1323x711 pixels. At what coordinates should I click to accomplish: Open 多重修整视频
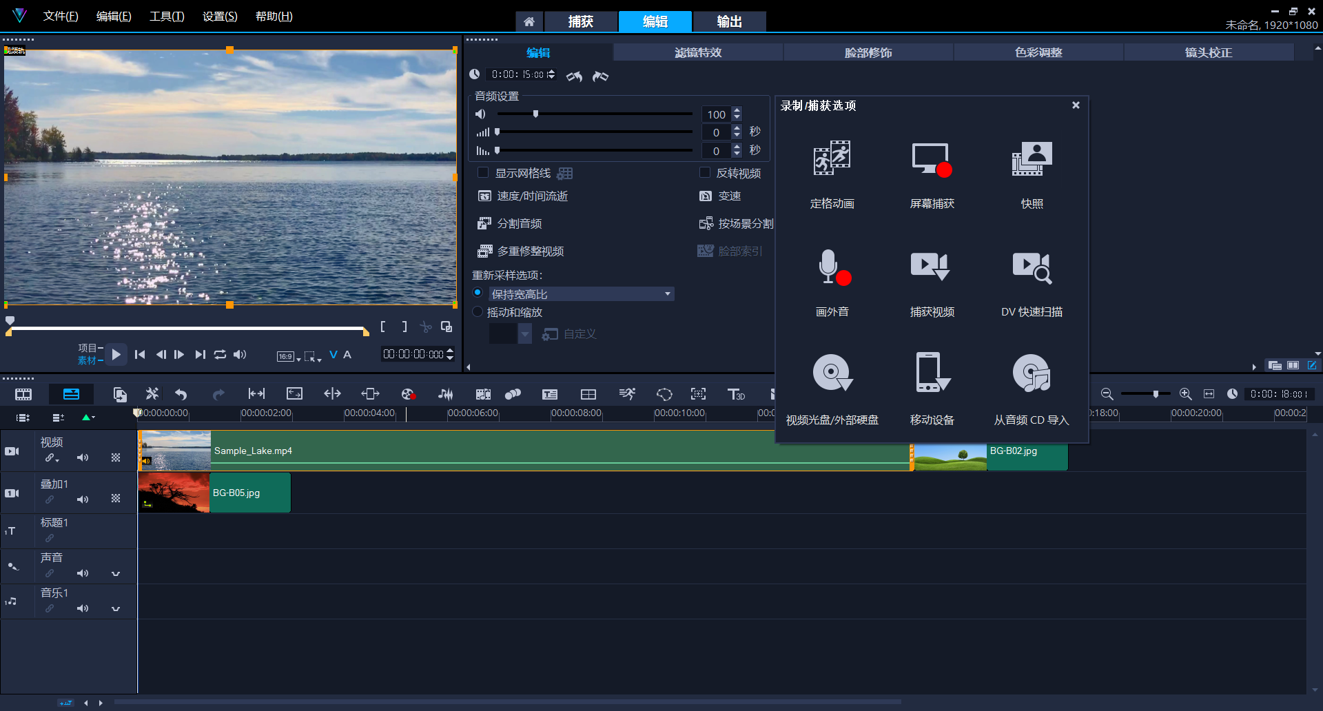521,251
